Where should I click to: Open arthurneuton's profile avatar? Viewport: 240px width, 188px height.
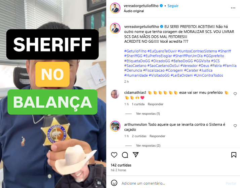pos(115,126)
